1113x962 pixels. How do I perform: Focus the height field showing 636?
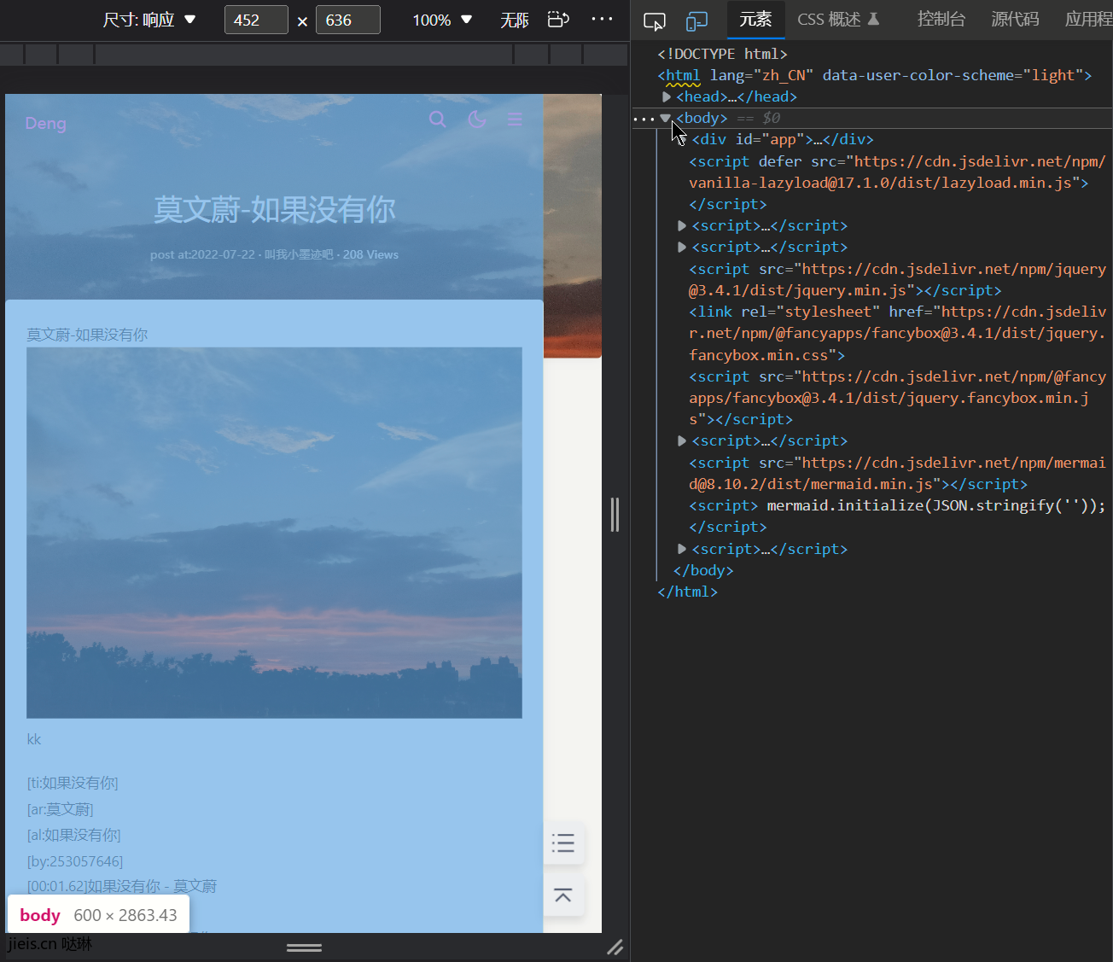click(x=347, y=20)
